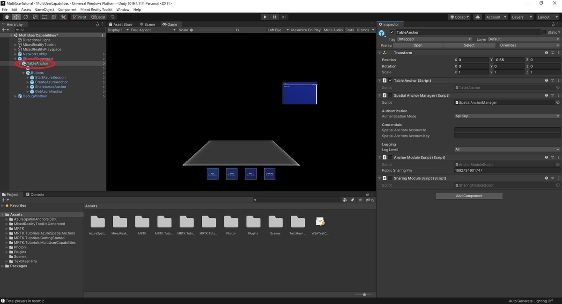Click the Play button in toolbar
The width and height of the screenshot is (562, 304).
[265, 17]
